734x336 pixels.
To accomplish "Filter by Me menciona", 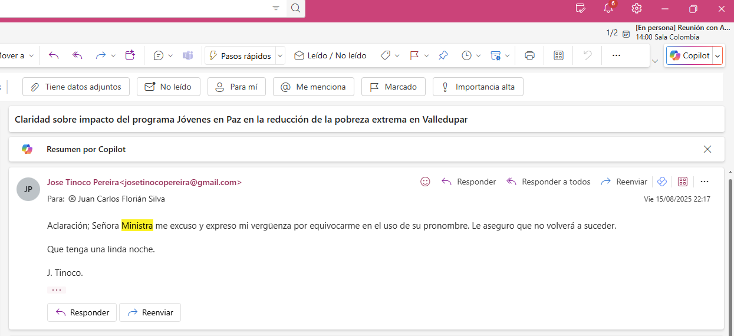I will pyautogui.click(x=313, y=87).
